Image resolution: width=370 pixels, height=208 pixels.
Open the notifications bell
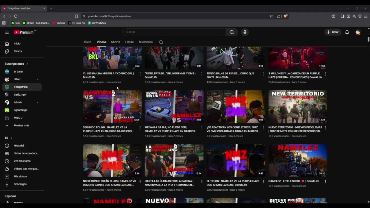click(347, 32)
